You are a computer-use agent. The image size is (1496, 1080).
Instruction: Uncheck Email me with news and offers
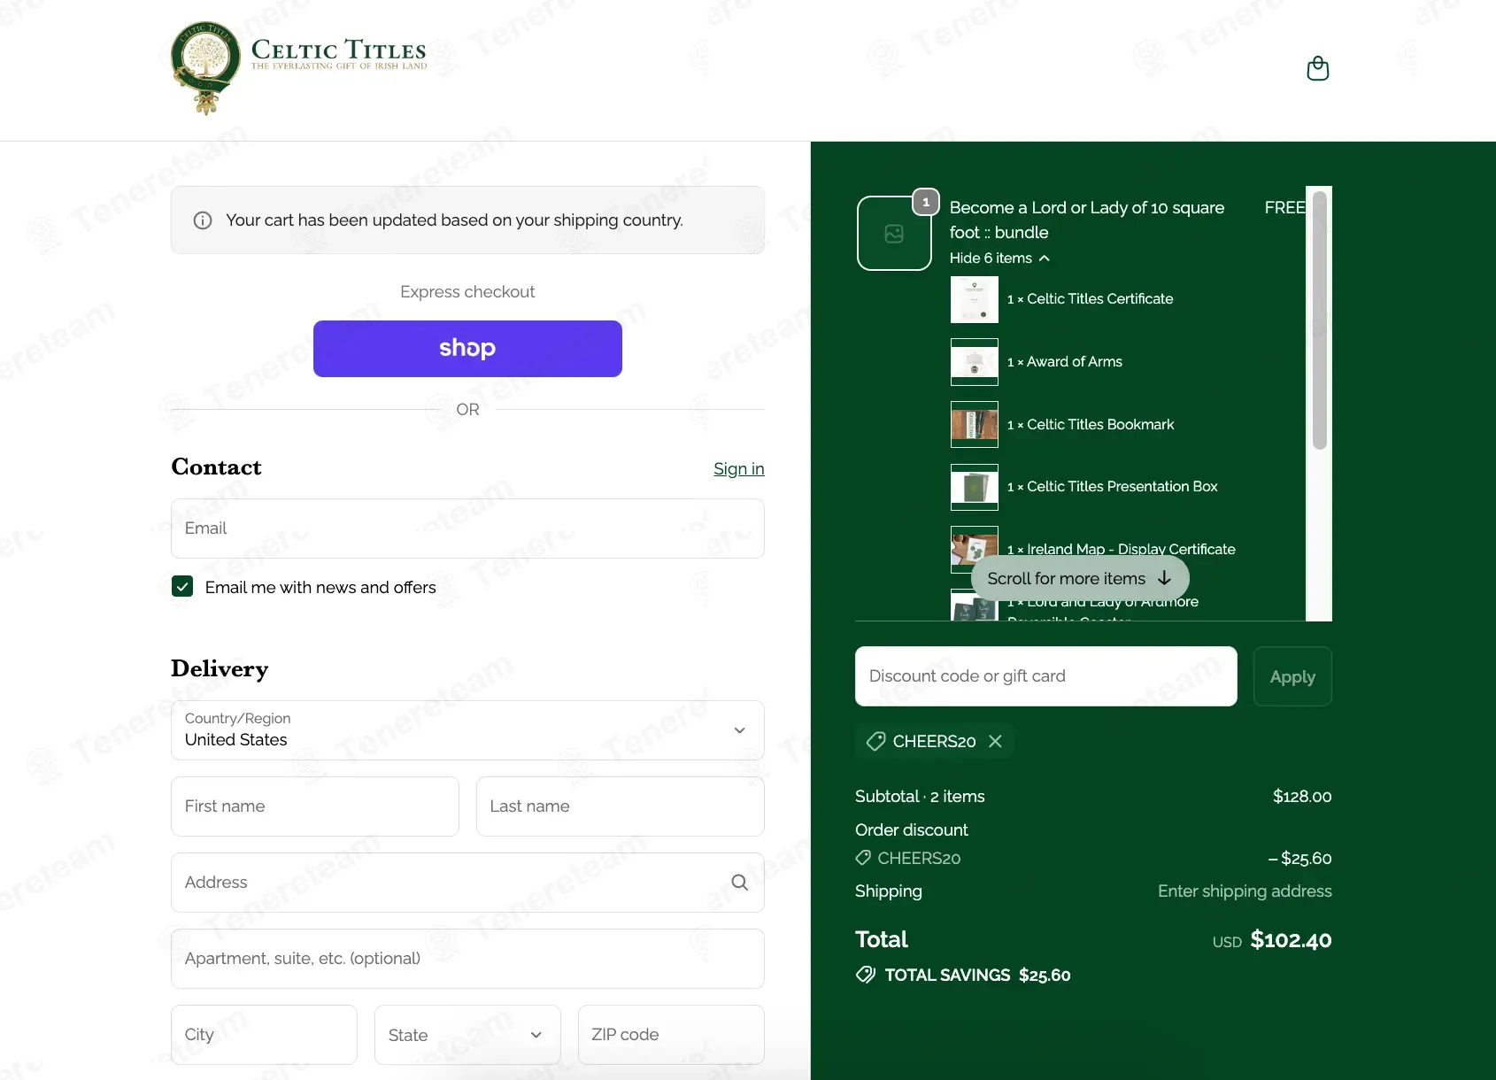tap(182, 586)
